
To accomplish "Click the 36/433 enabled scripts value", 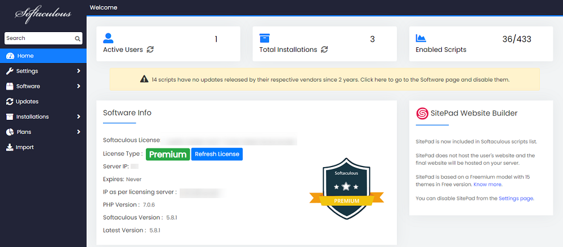I will point(517,39).
